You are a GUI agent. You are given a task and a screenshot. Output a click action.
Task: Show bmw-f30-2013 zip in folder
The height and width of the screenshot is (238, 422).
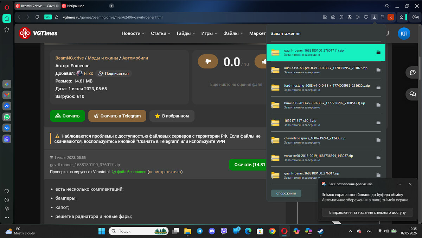(x=378, y=105)
